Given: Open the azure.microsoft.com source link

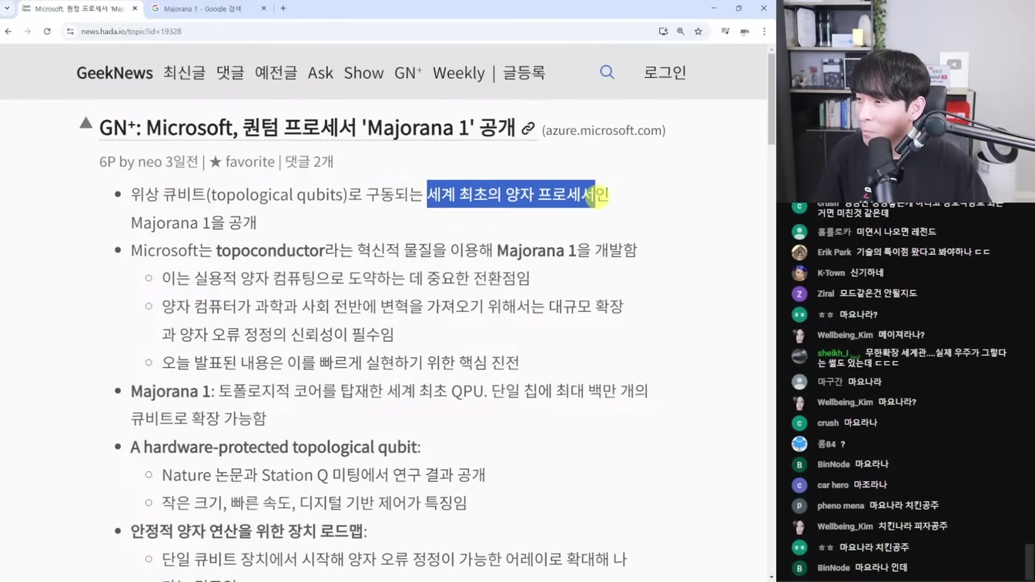Looking at the screenshot, I should tap(604, 130).
